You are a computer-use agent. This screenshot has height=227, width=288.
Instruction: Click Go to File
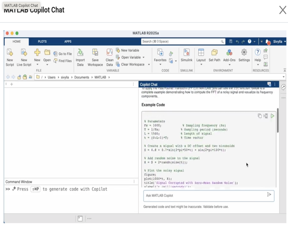(x=62, y=54)
